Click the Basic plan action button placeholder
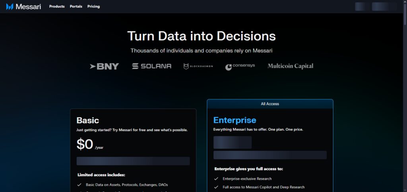This screenshot has height=192, width=407. point(133,161)
